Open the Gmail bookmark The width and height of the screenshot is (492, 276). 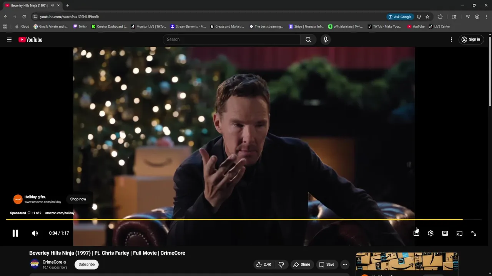pyautogui.click(x=51, y=26)
